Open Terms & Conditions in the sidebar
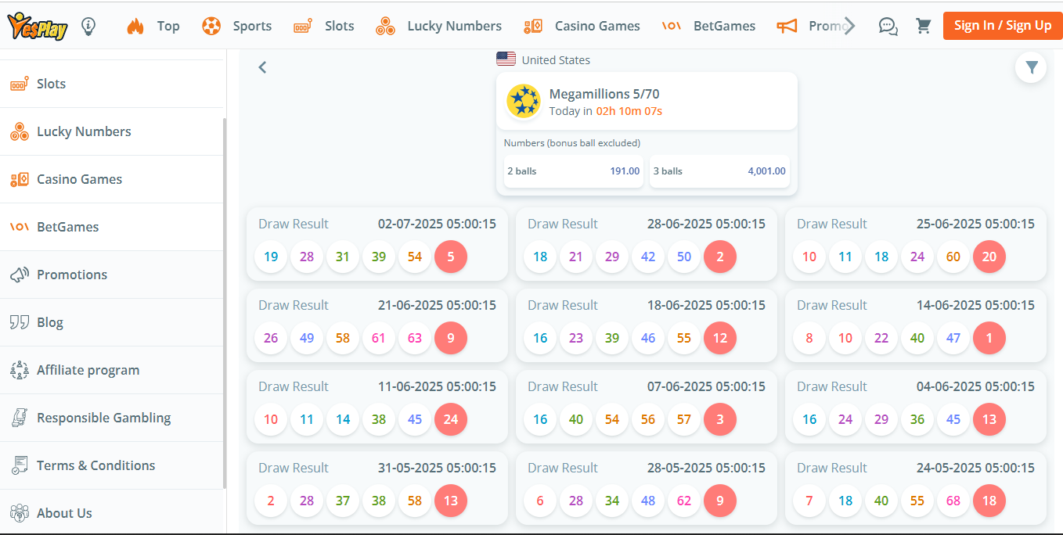 tap(95, 465)
